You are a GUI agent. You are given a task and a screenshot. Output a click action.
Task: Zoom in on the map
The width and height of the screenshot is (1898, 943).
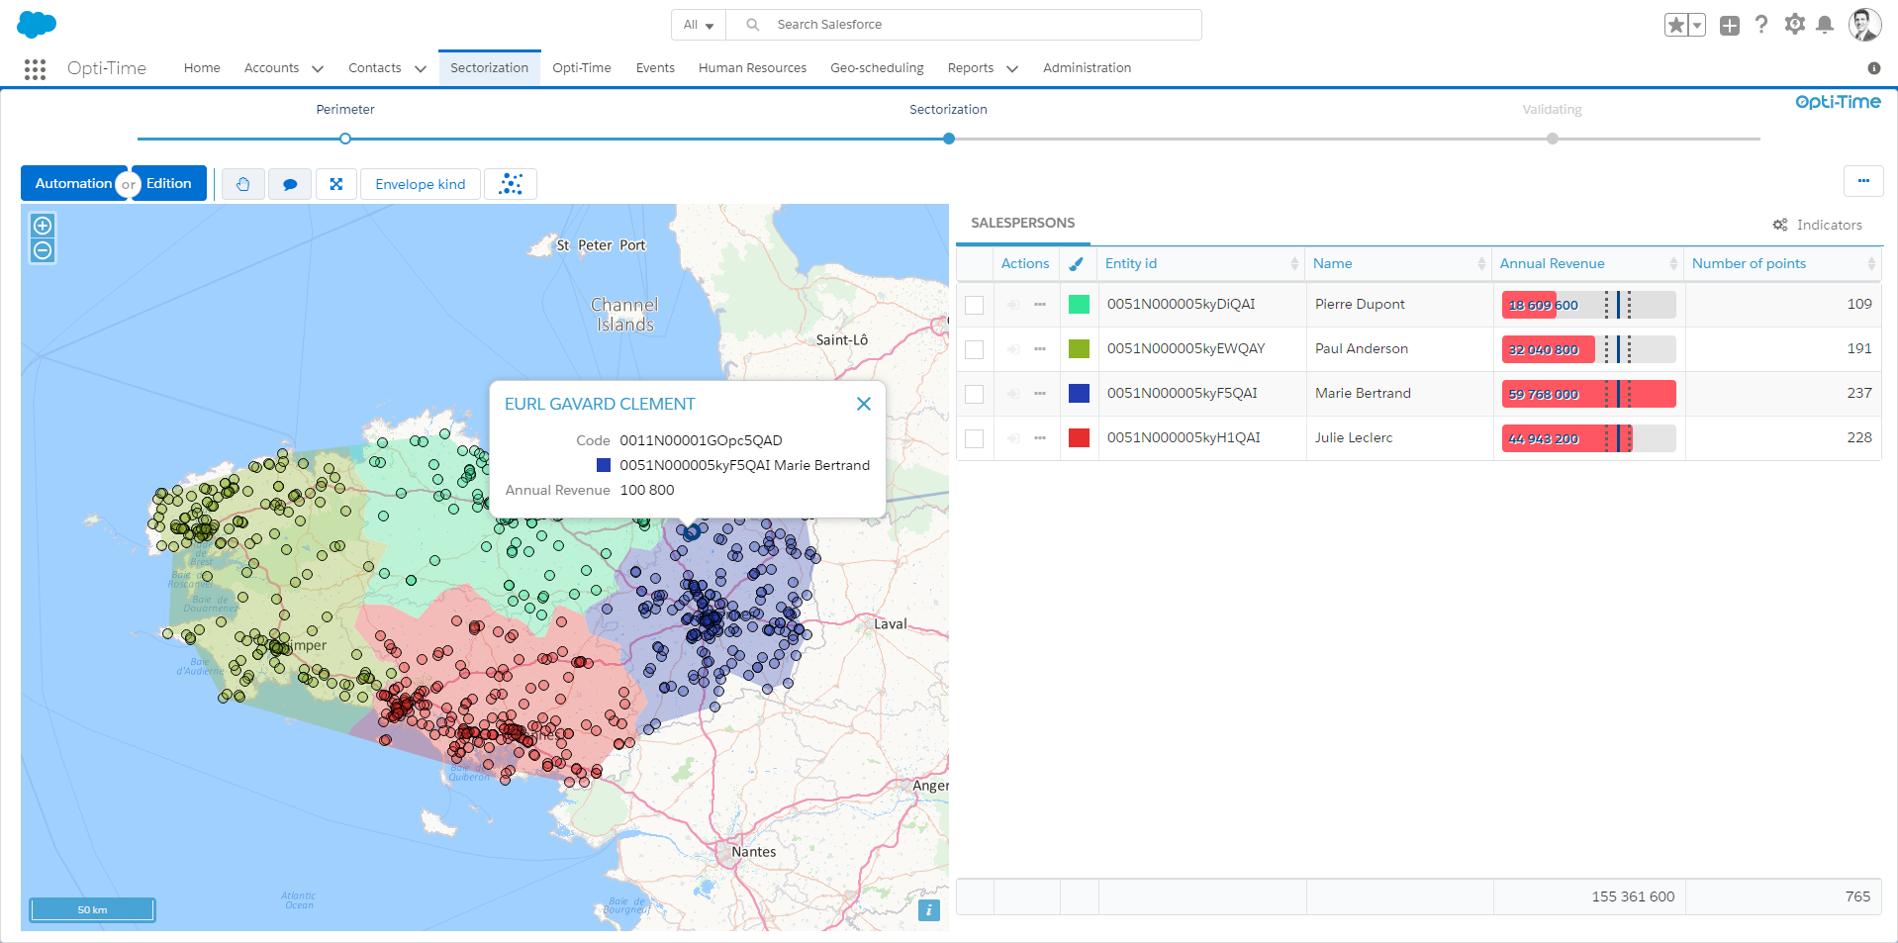click(x=43, y=226)
